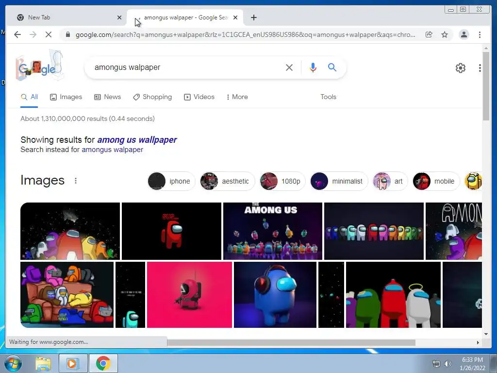Image resolution: width=497 pixels, height=373 pixels.
Task: Open the red crewmate SUS image
Action: 171,231
